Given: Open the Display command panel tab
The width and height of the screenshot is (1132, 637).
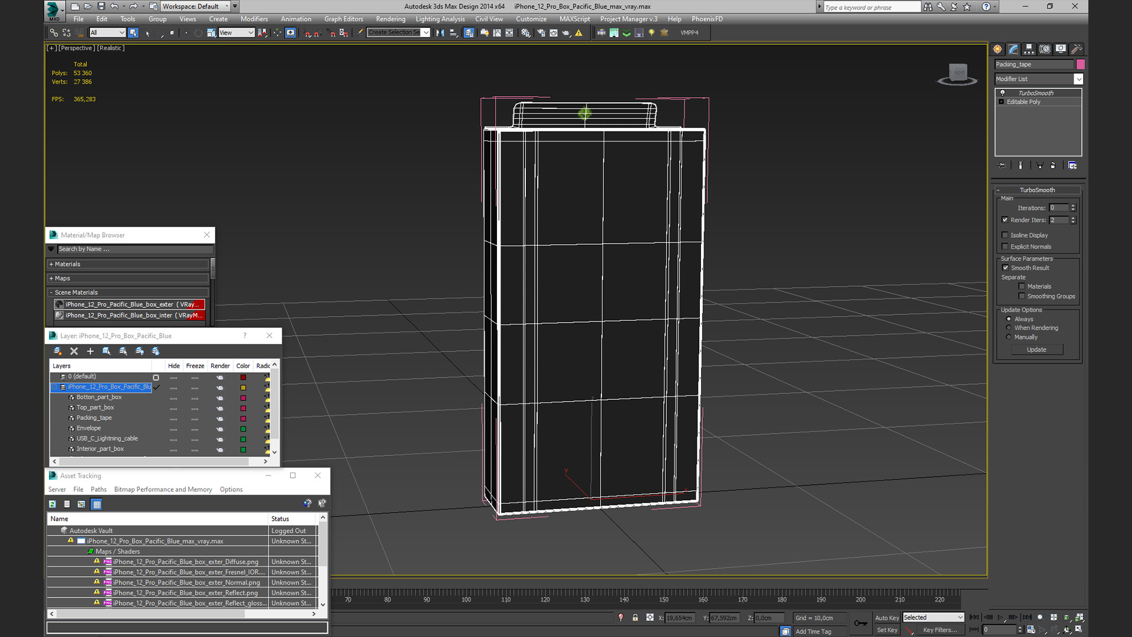Looking at the screenshot, I should (1061, 49).
